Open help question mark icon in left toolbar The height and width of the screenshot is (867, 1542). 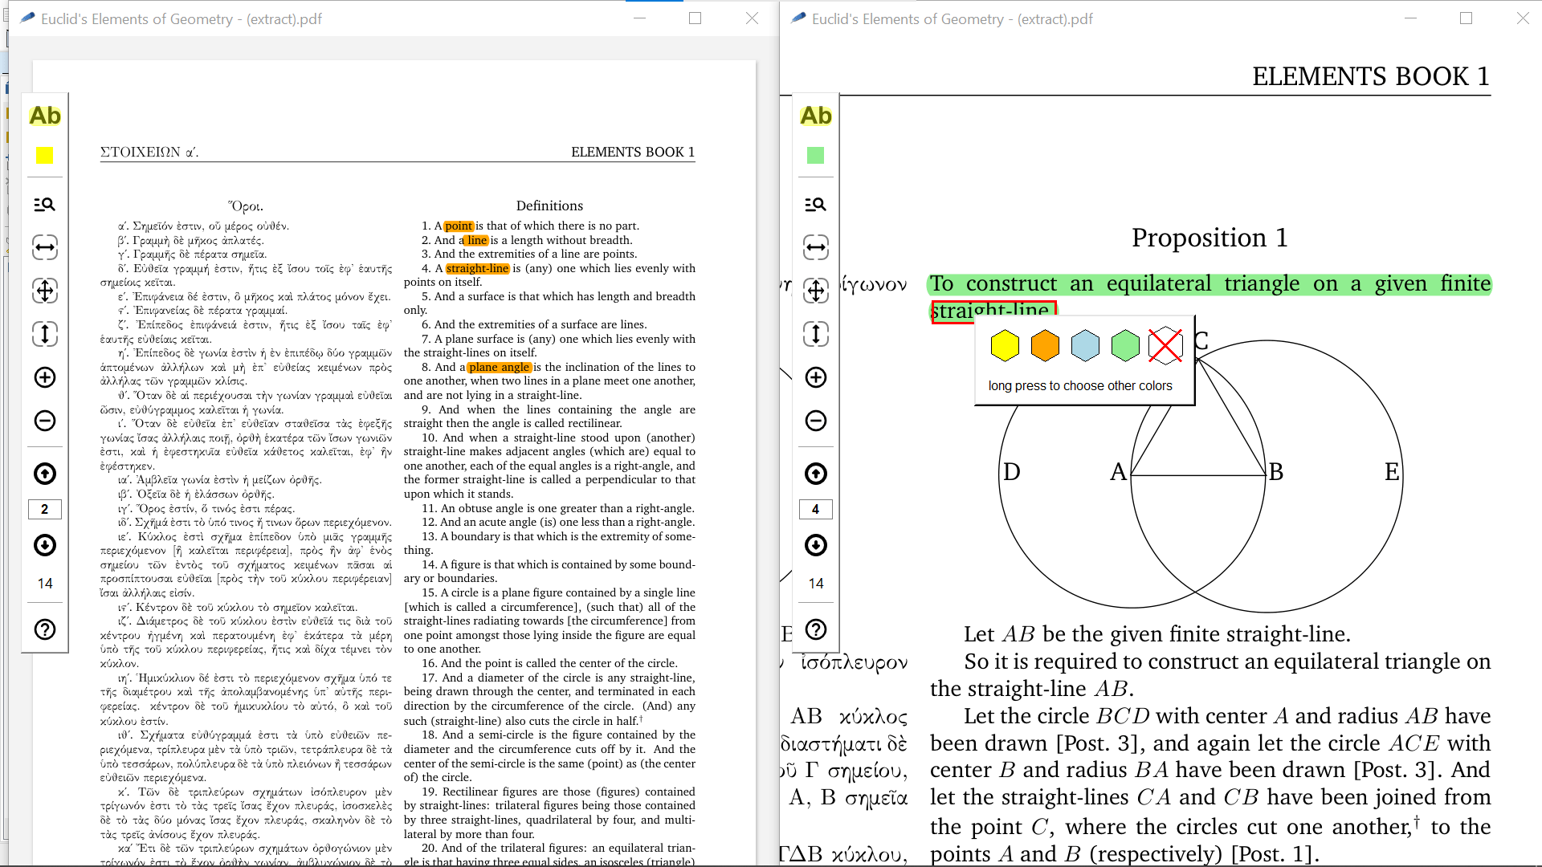[45, 629]
